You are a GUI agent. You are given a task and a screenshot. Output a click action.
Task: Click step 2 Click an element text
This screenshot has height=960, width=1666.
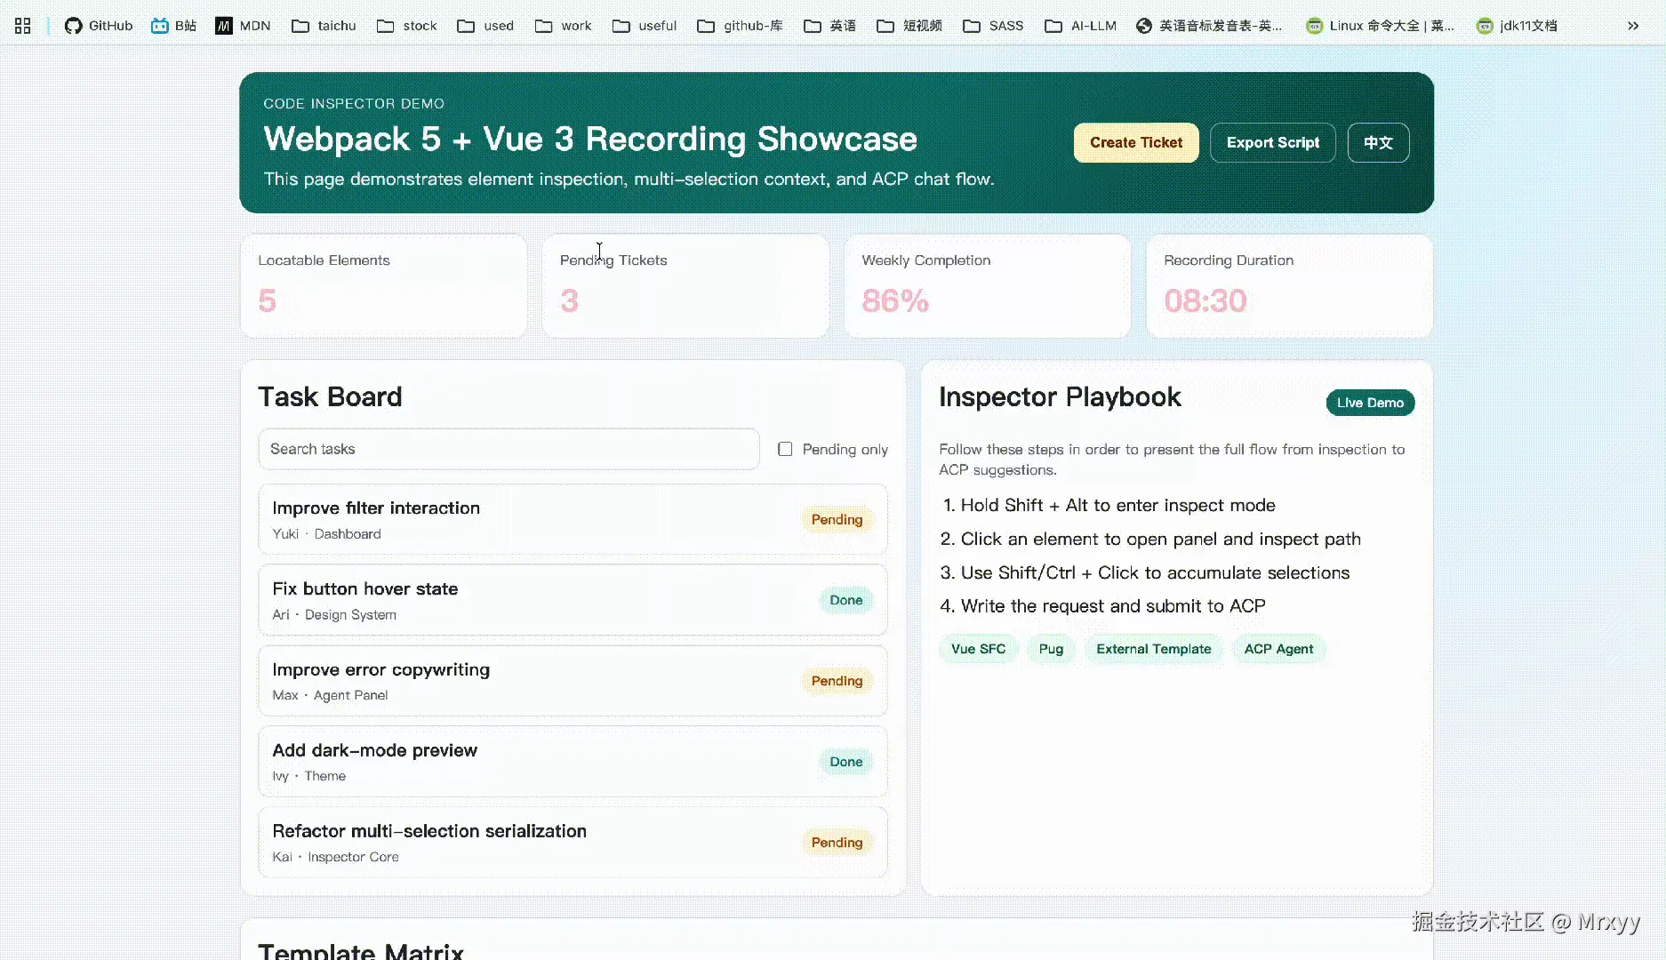click(x=1160, y=539)
